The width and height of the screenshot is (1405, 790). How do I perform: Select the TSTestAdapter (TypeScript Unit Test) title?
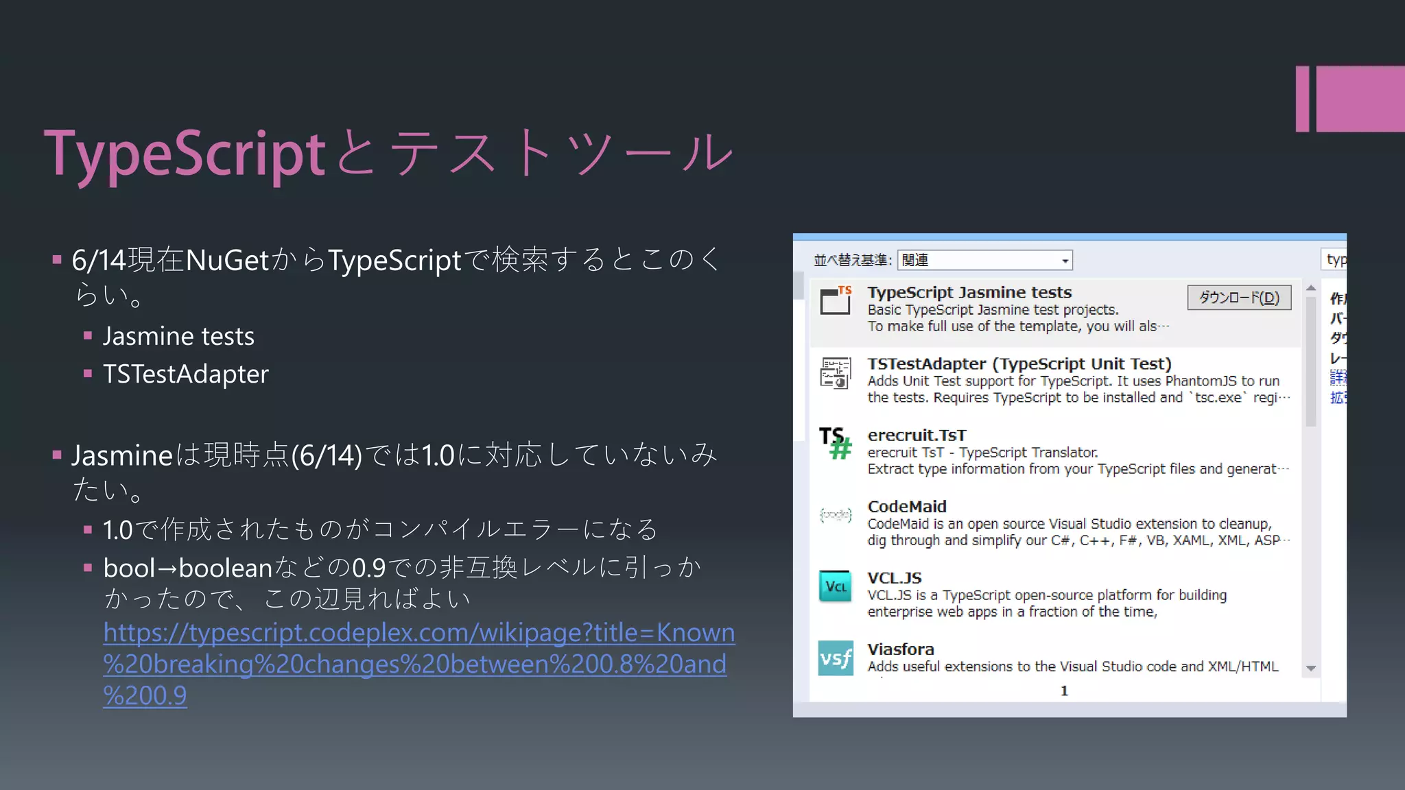(x=1019, y=364)
